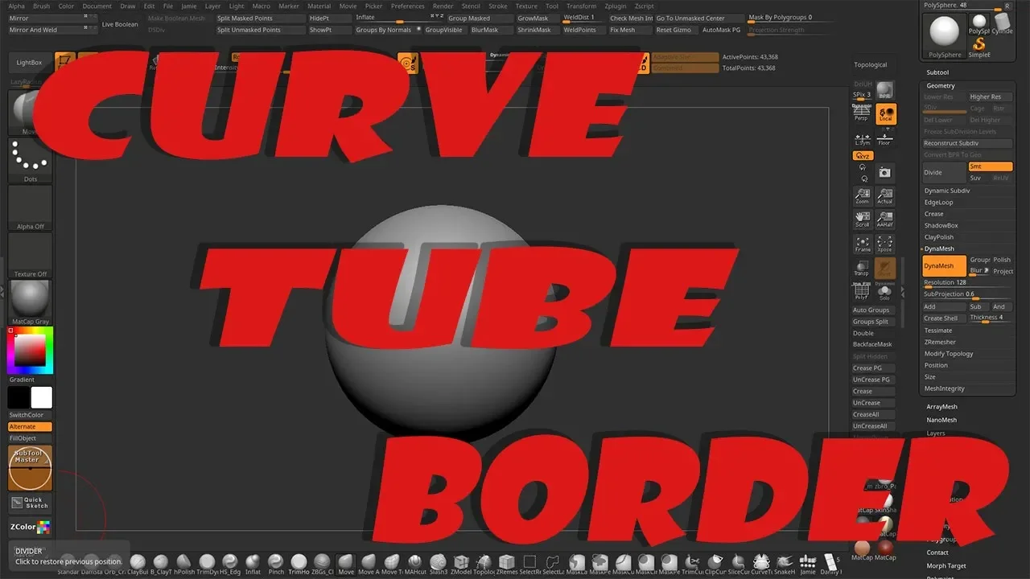Click the Divide button
The image size is (1030, 579).
(x=945, y=172)
